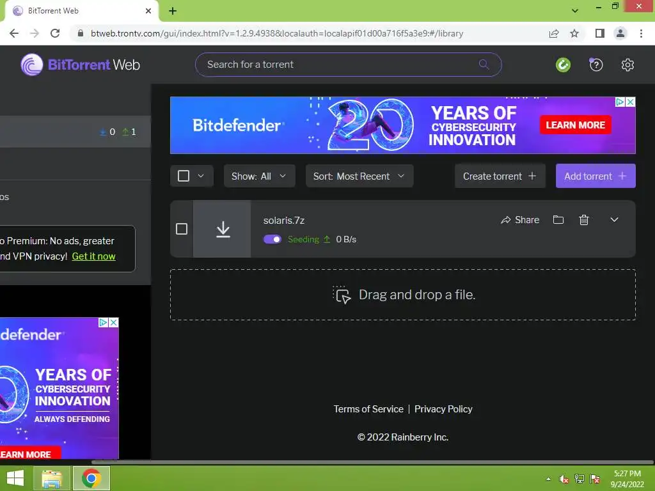Toggle the browser side panel icon
The image size is (655, 491).
[x=600, y=33]
